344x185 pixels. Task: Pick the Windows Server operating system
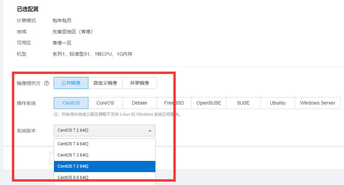tap(317, 103)
